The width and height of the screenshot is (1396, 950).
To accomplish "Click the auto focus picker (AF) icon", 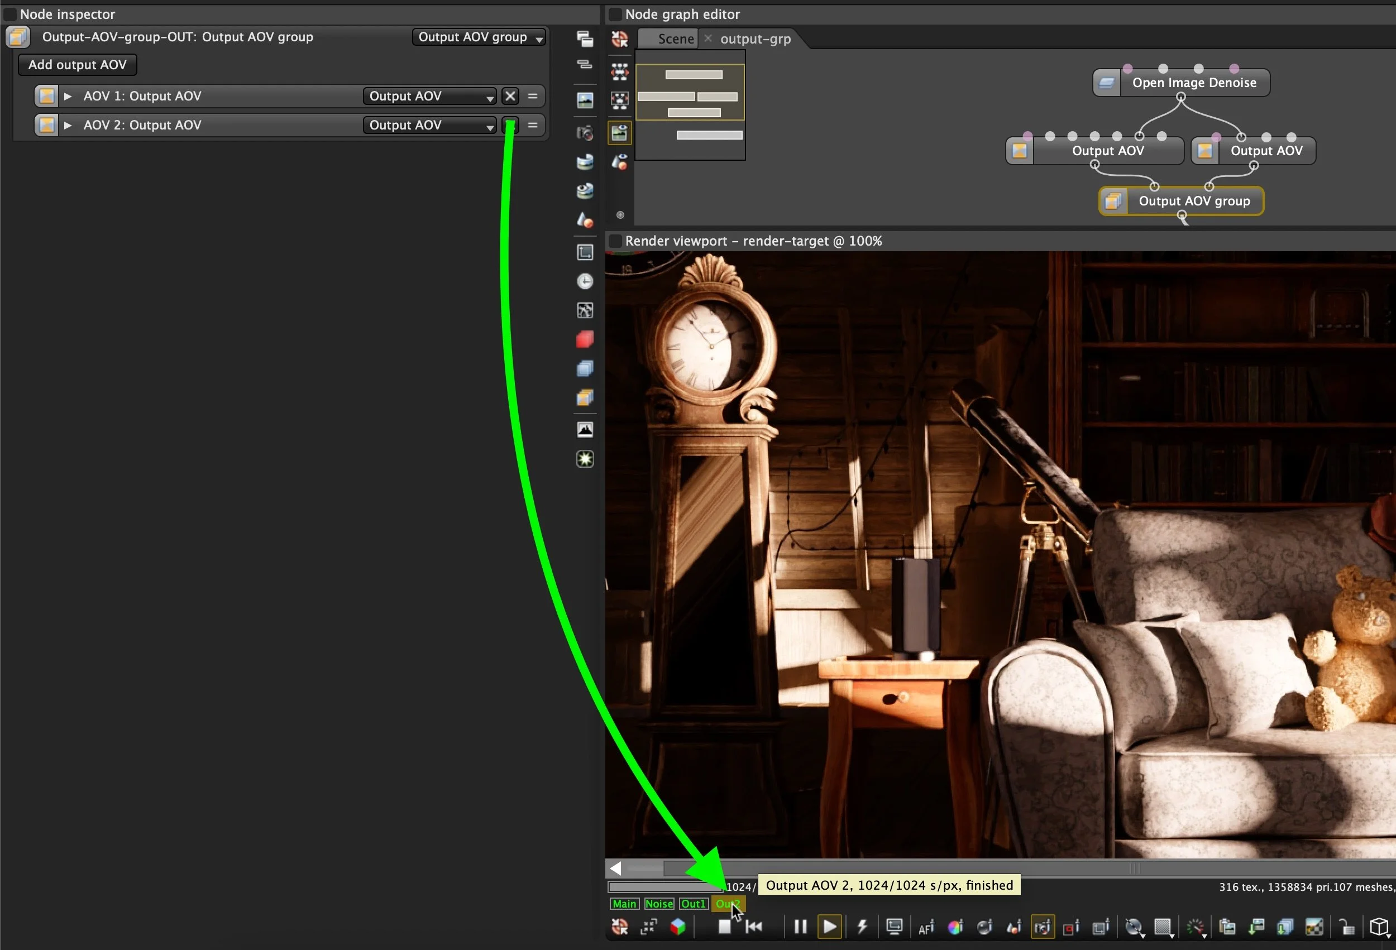I will point(926,927).
